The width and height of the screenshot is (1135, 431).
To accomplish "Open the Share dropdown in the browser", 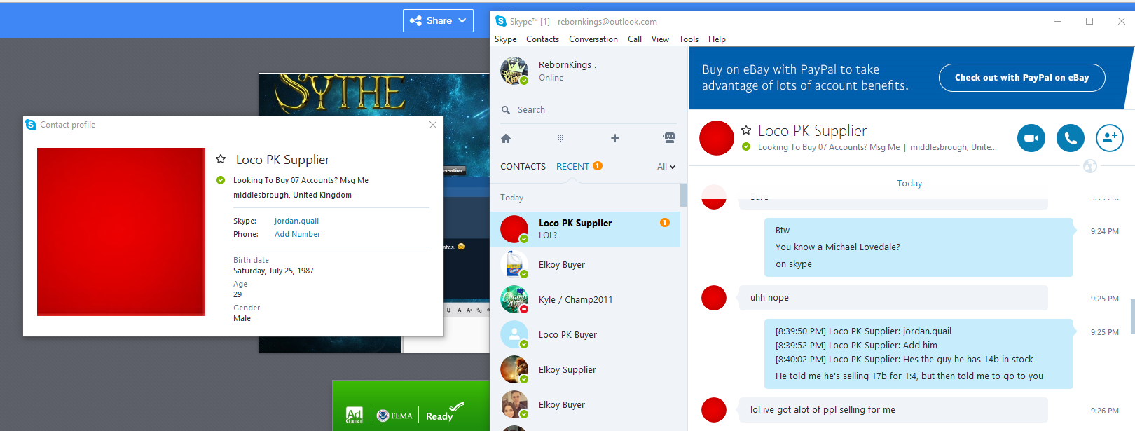I will [x=438, y=20].
